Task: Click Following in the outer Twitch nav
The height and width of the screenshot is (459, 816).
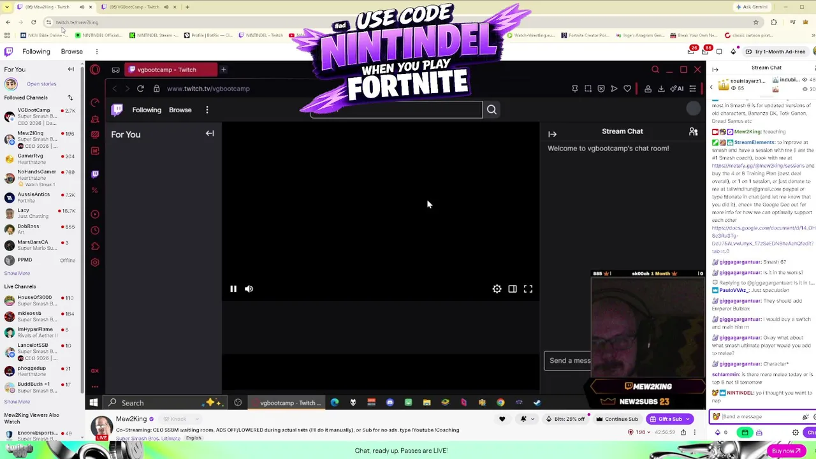Action: click(x=36, y=52)
